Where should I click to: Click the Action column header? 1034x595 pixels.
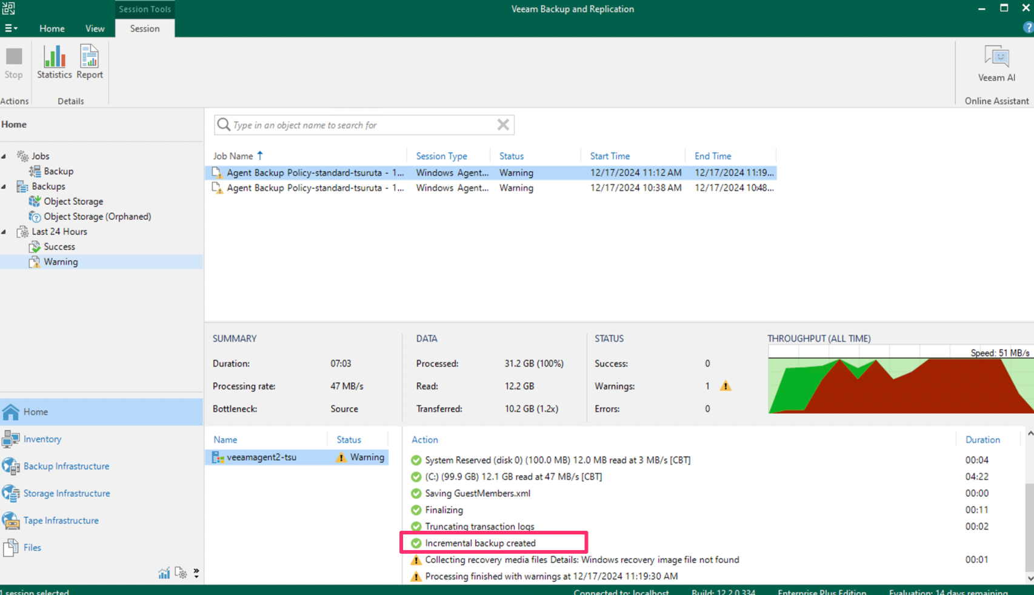(x=425, y=440)
